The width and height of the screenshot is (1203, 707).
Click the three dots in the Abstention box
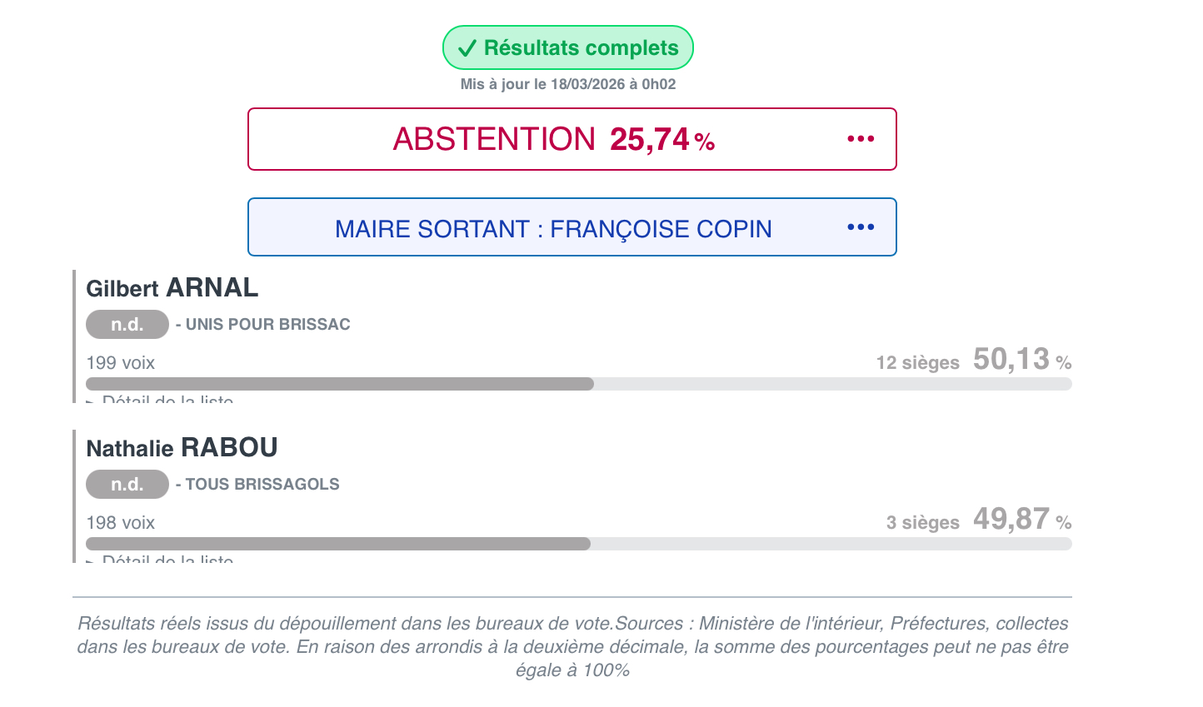coord(861,139)
